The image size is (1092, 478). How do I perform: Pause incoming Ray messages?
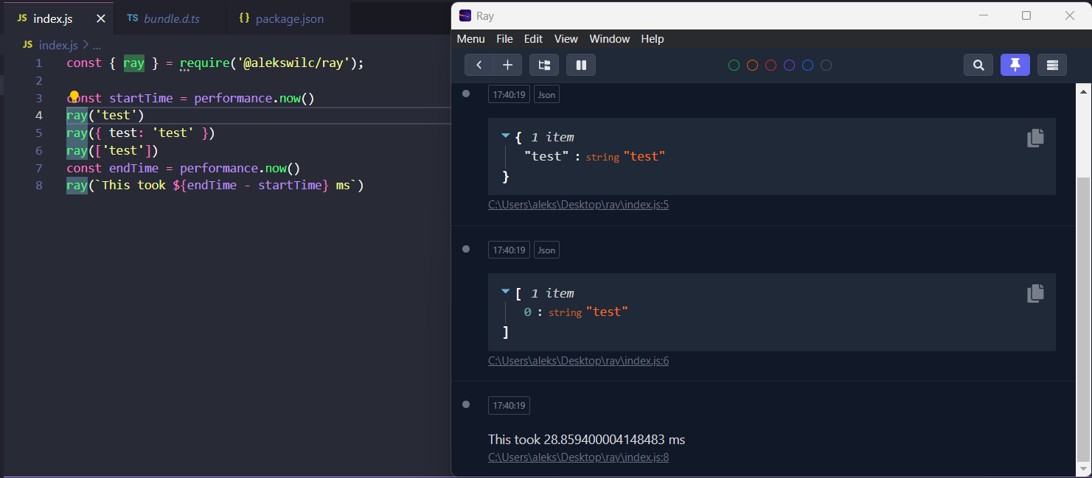click(x=581, y=65)
